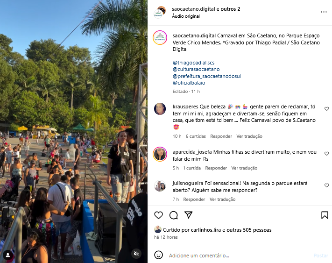
Task: Open aparecida_josefa's profile picture story
Action: [160, 154]
